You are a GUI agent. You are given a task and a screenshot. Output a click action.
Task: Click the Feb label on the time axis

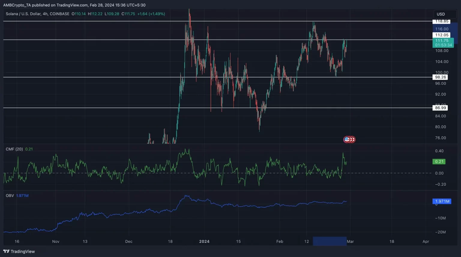[279, 241]
